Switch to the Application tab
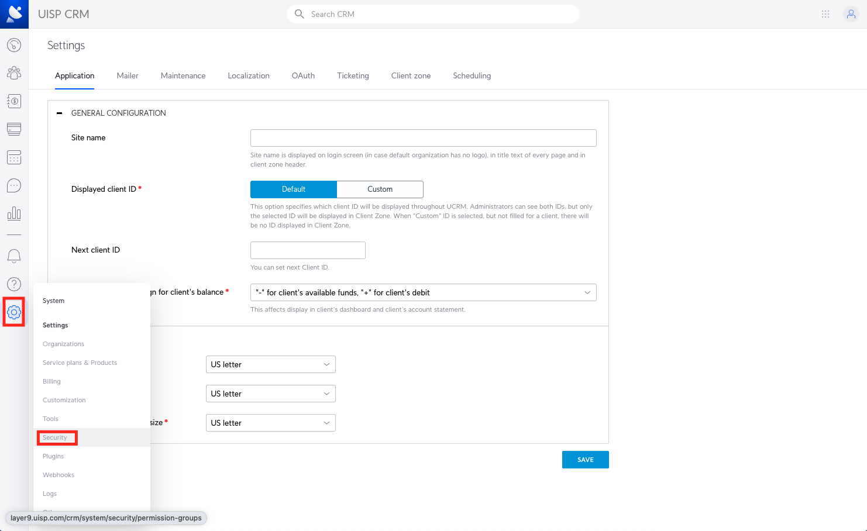The width and height of the screenshot is (867, 531). (75, 76)
